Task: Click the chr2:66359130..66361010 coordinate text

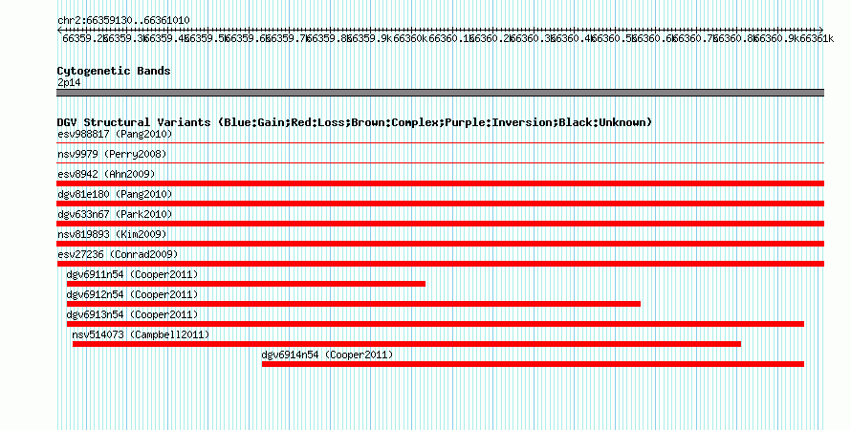Action: 123,20
